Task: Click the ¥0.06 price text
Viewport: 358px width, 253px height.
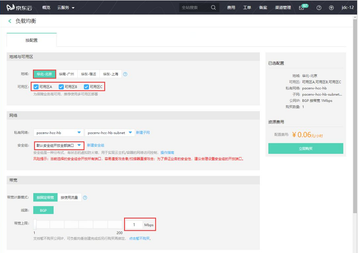Action: coord(307,134)
